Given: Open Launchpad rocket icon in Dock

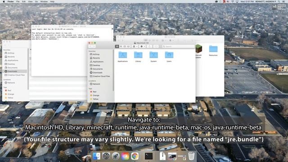Looking at the screenshot, I should click(116, 156).
